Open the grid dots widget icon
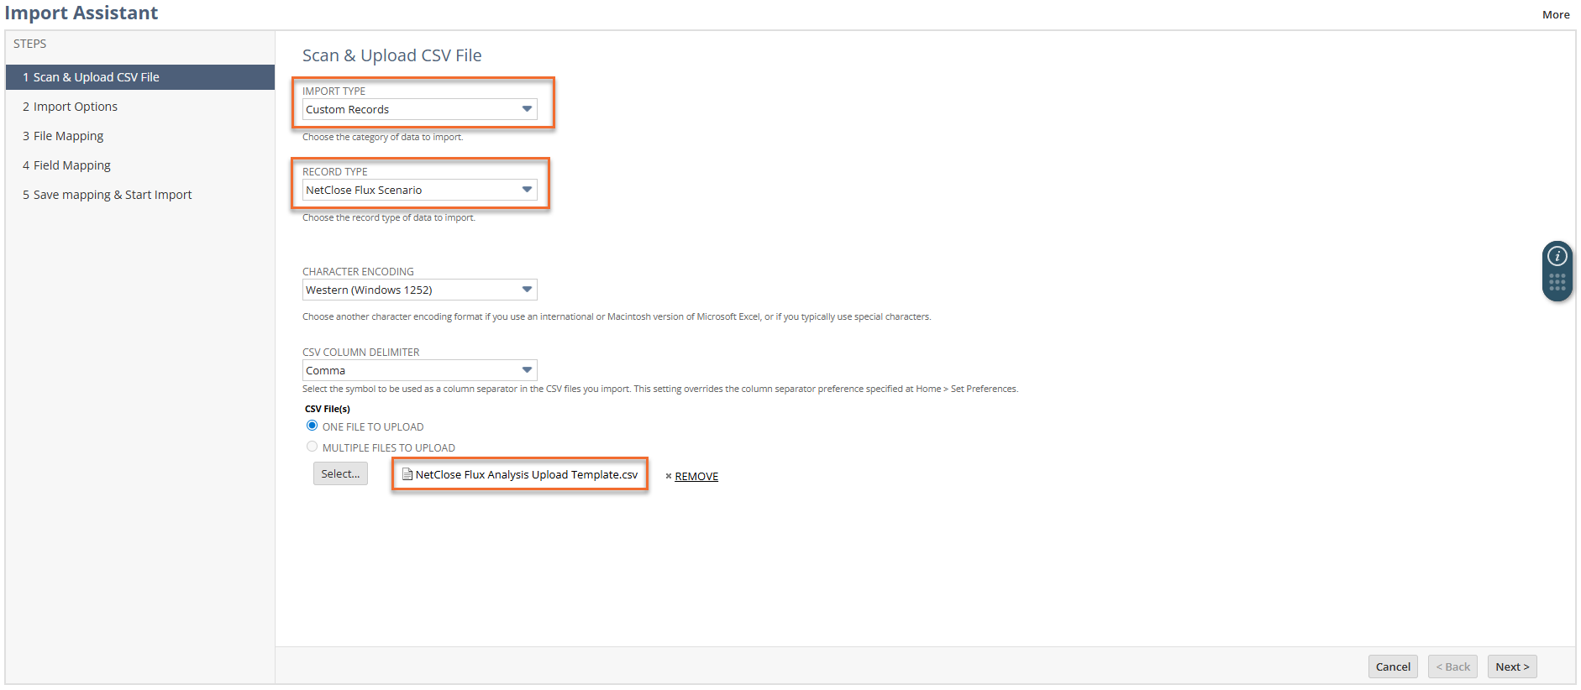The width and height of the screenshot is (1581, 690). coord(1557,282)
